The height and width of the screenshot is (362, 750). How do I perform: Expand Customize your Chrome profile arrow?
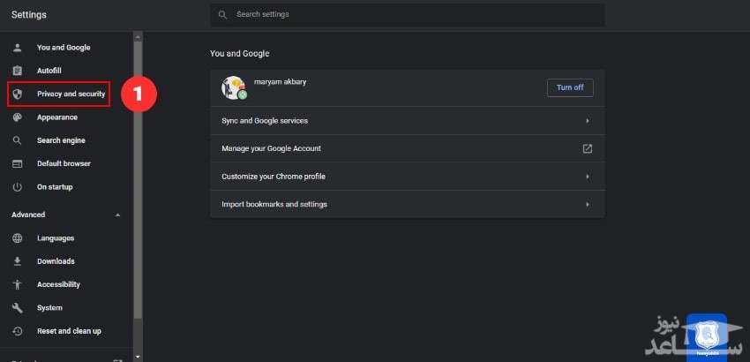point(587,177)
